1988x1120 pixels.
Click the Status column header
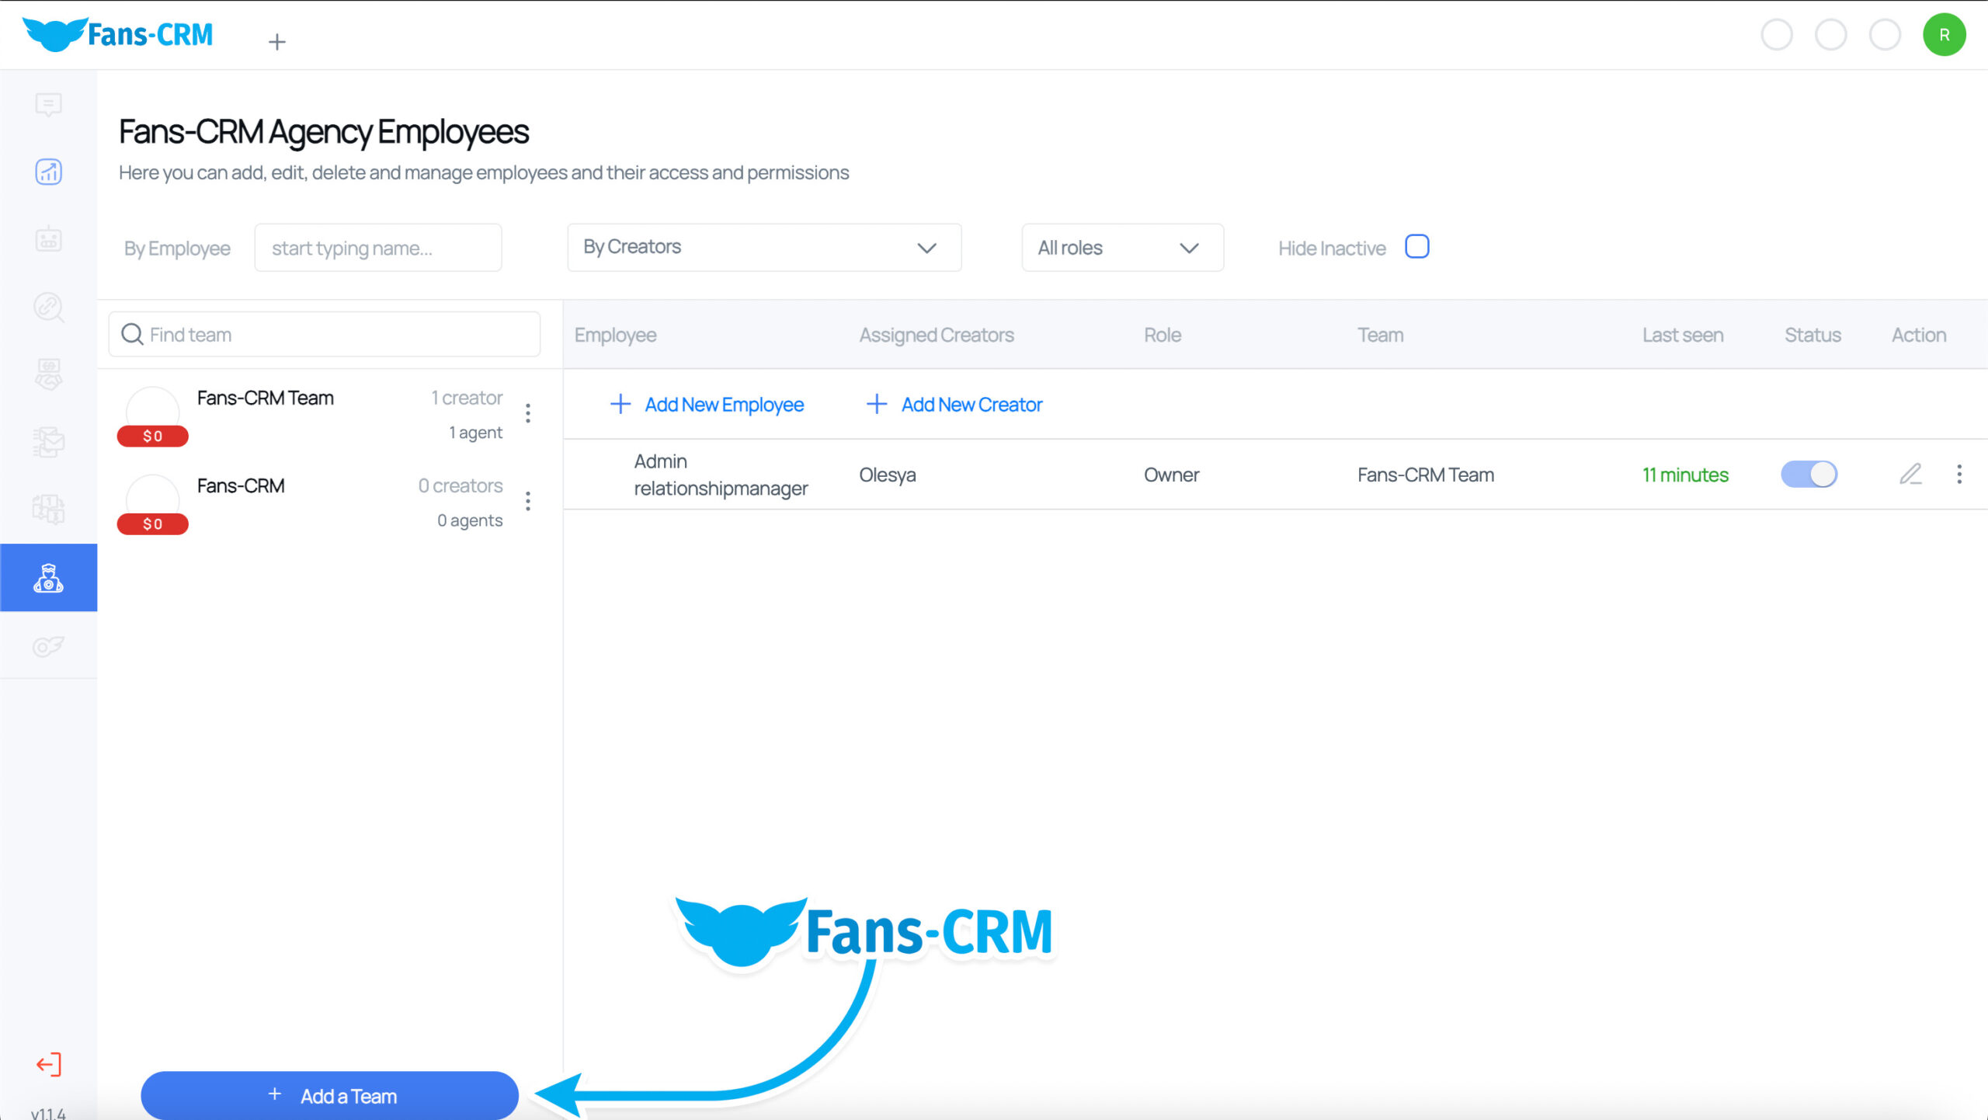1812,335
